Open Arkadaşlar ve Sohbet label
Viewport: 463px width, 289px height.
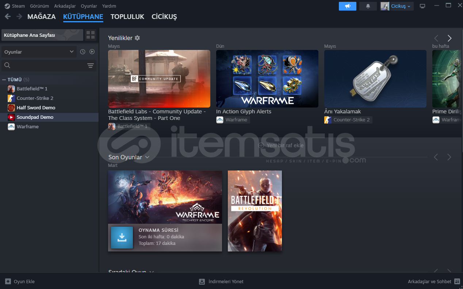(x=429, y=281)
